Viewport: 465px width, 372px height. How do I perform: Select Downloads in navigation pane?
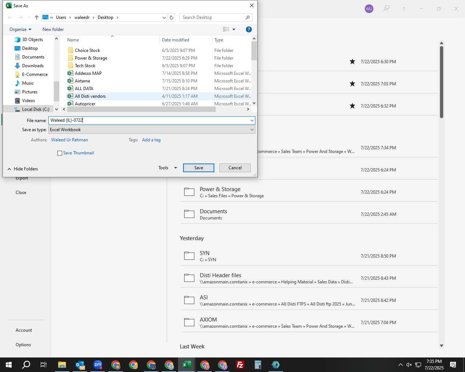[x=33, y=66]
